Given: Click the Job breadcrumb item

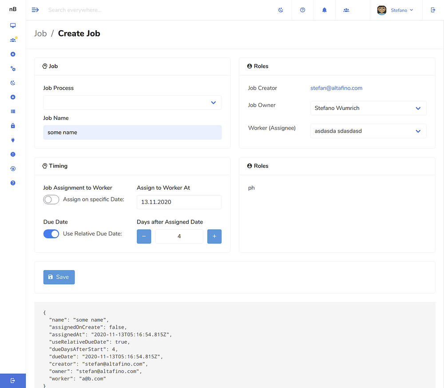Looking at the screenshot, I should click(x=40, y=34).
